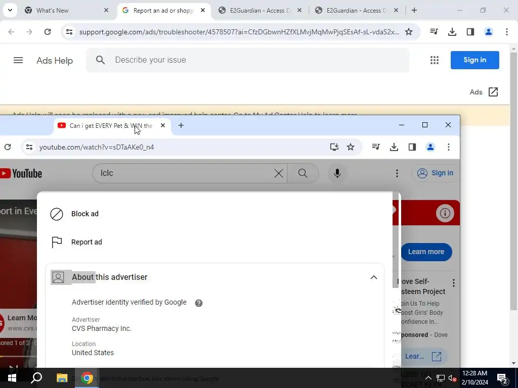The image size is (518, 388).
Task: Select the YouTube Can i get EVERY Pet tab
Action: pos(111,126)
